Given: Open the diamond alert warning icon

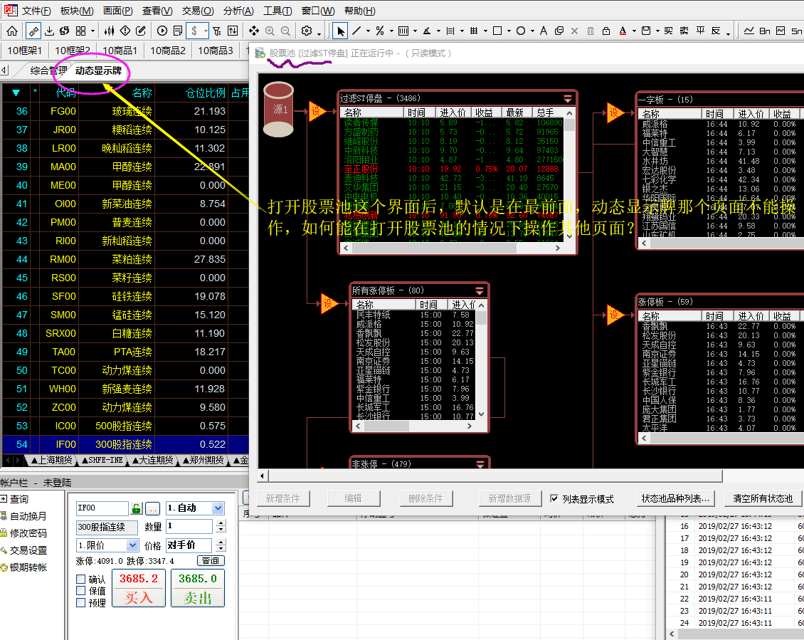Looking at the screenshot, I should (x=125, y=31).
